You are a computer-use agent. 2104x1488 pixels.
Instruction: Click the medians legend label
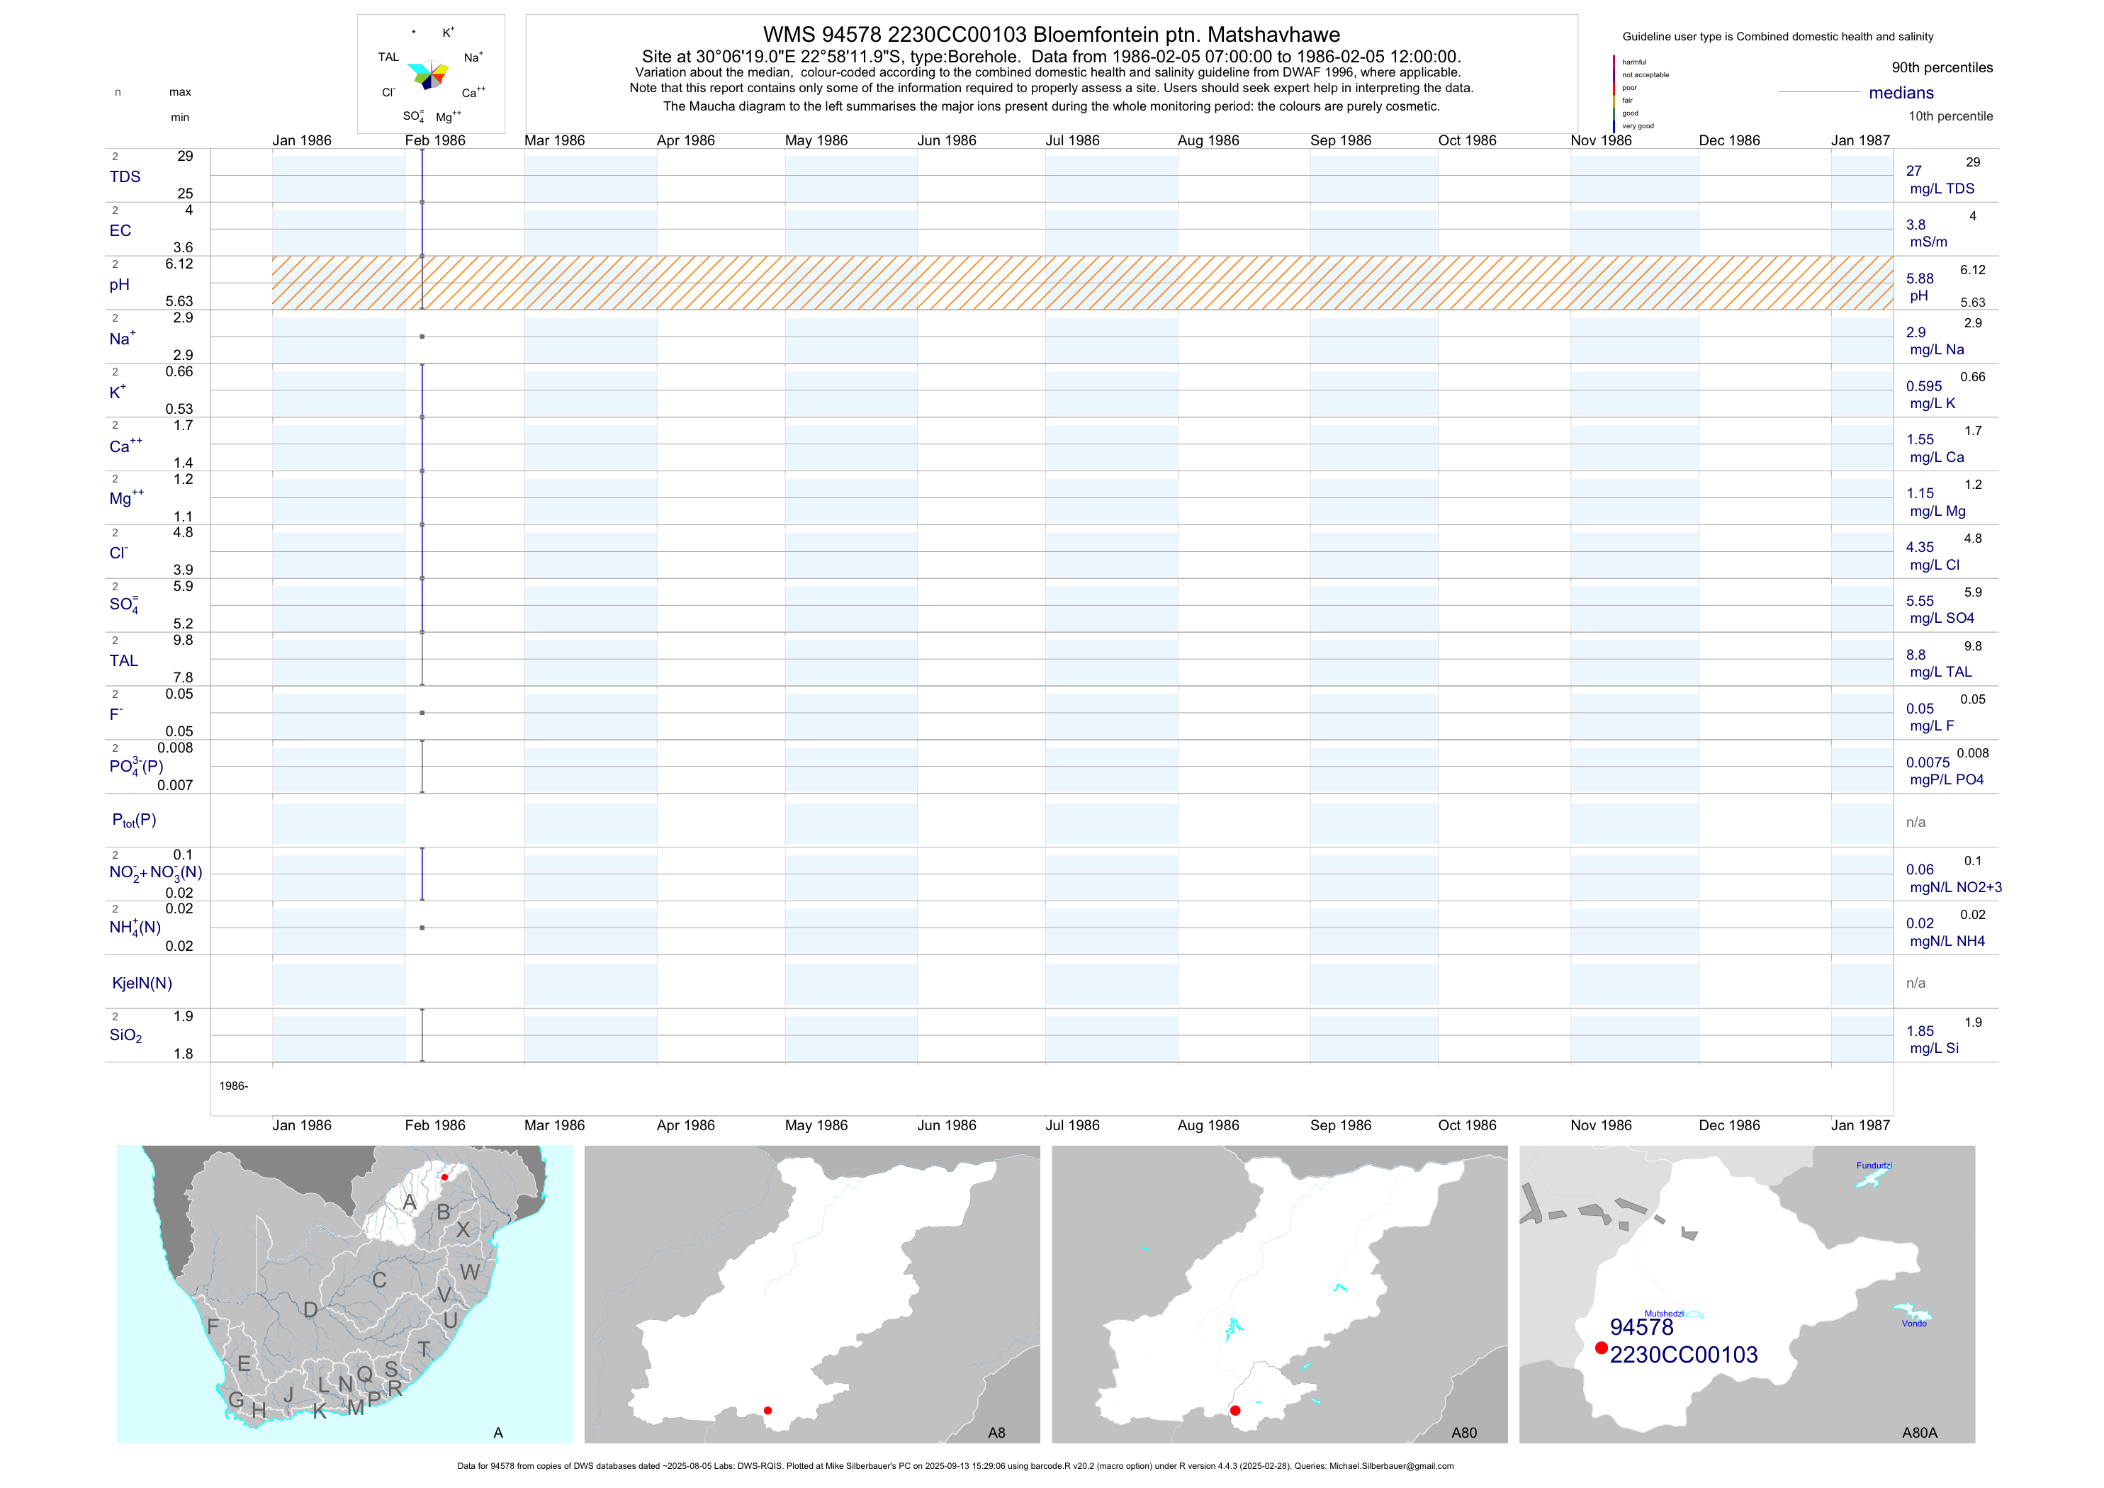point(1901,94)
